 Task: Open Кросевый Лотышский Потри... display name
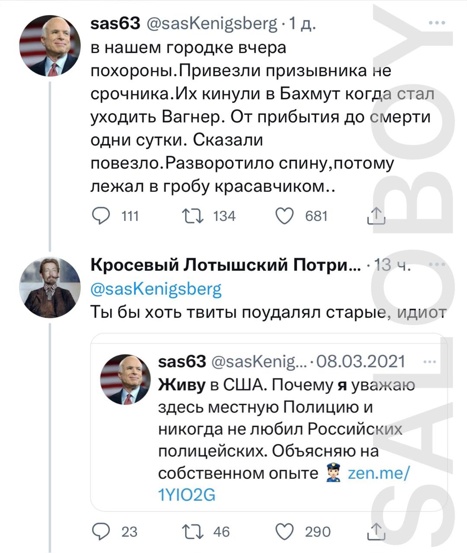pos(225,265)
